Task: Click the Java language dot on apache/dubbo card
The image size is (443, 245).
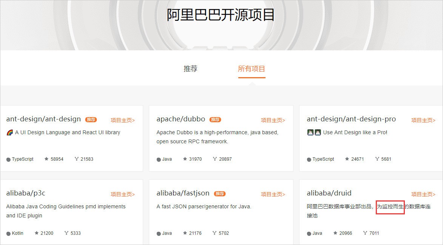Action: (159, 160)
